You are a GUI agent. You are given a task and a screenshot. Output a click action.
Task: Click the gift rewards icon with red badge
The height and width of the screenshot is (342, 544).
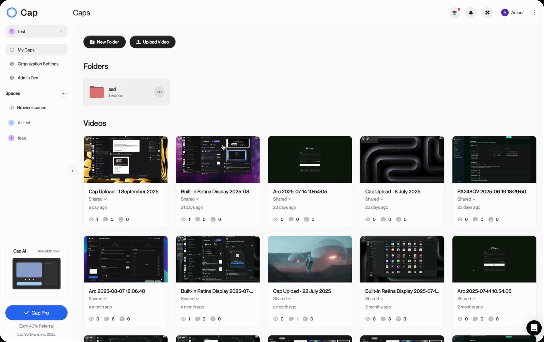(x=454, y=12)
